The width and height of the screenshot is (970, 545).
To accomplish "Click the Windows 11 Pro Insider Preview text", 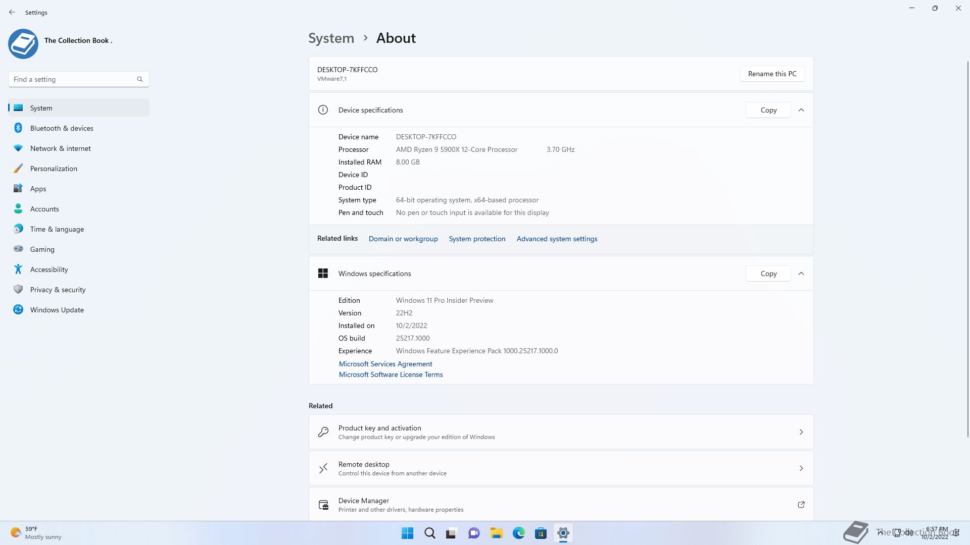I will [445, 300].
